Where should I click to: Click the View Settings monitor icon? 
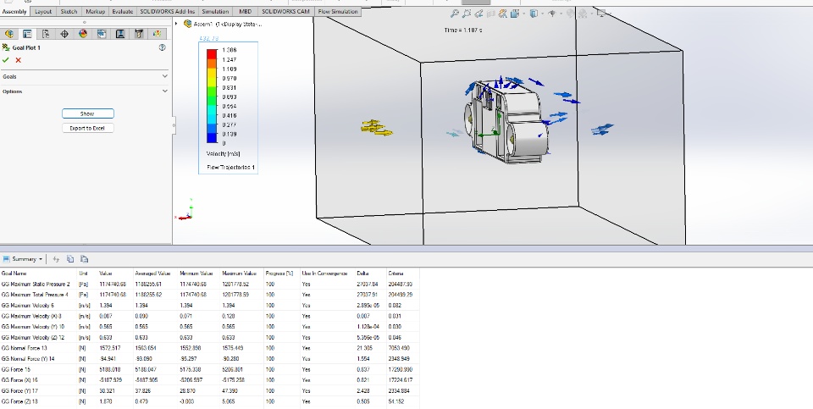click(x=601, y=14)
